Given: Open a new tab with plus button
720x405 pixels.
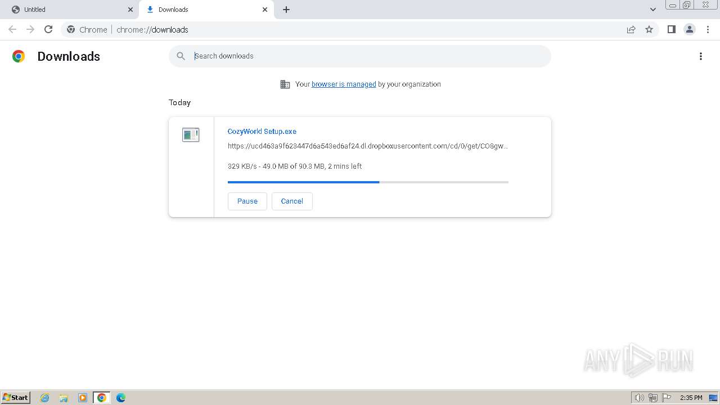Looking at the screenshot, I should [x=286, y=10].
